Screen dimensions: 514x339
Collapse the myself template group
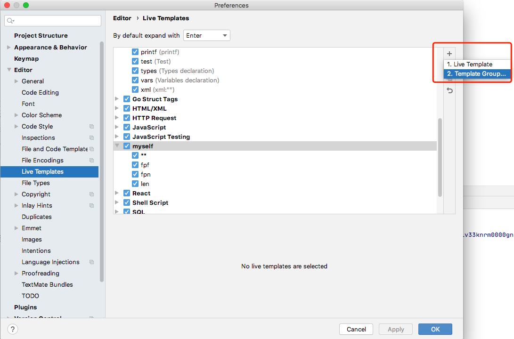[117, 146]
